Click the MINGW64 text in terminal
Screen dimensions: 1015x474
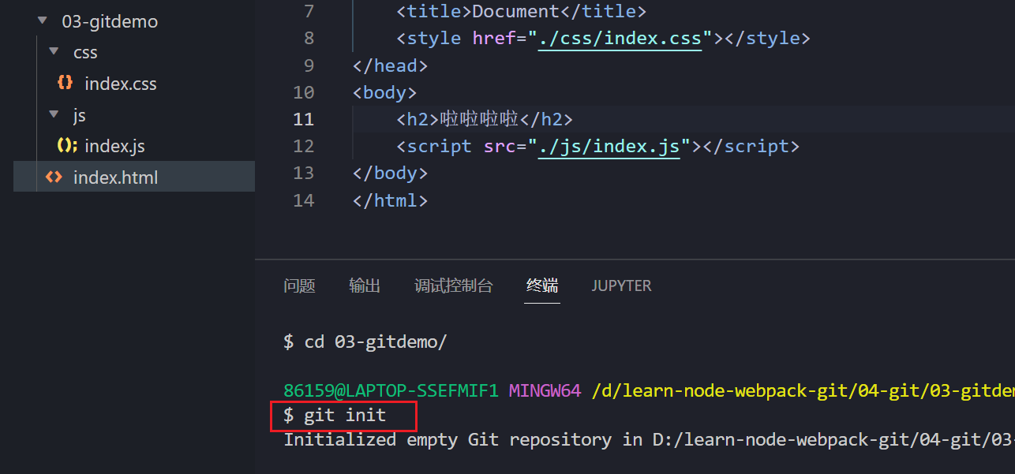pyautogui.click(x=545, y=390)
